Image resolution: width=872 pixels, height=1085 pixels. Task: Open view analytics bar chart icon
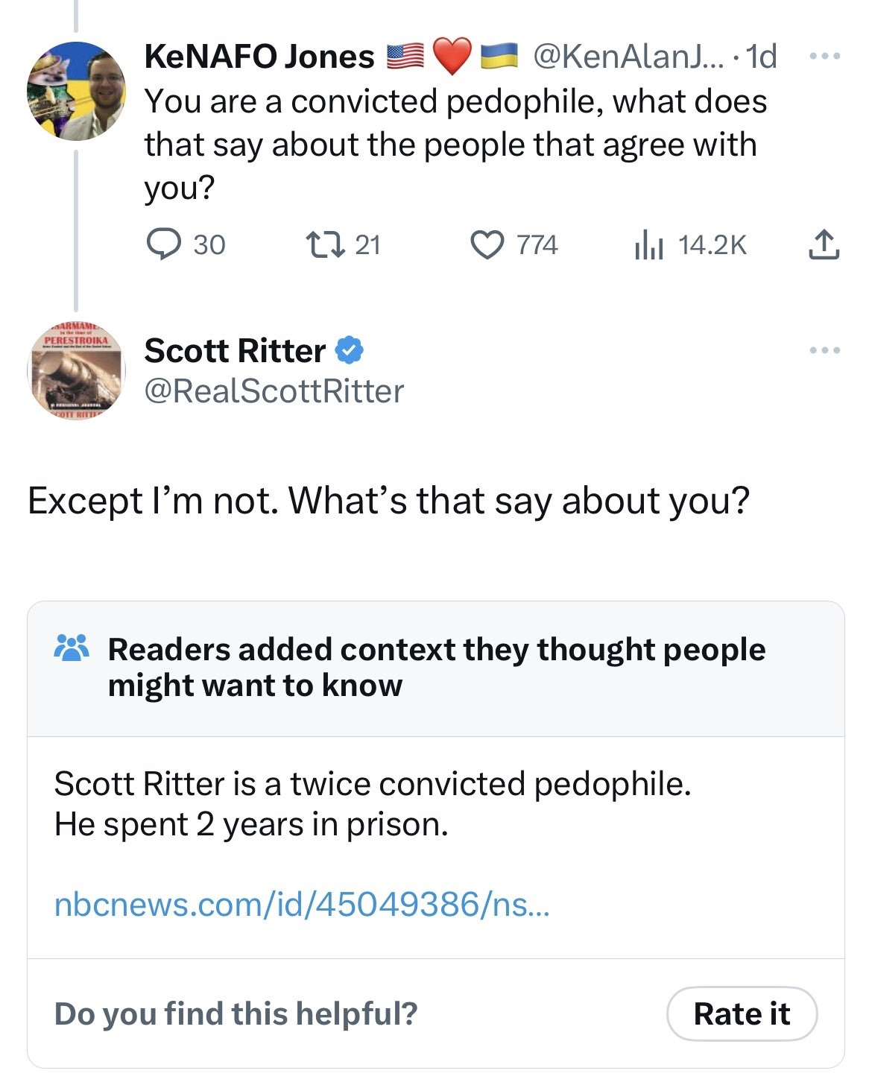pos(648,244)
